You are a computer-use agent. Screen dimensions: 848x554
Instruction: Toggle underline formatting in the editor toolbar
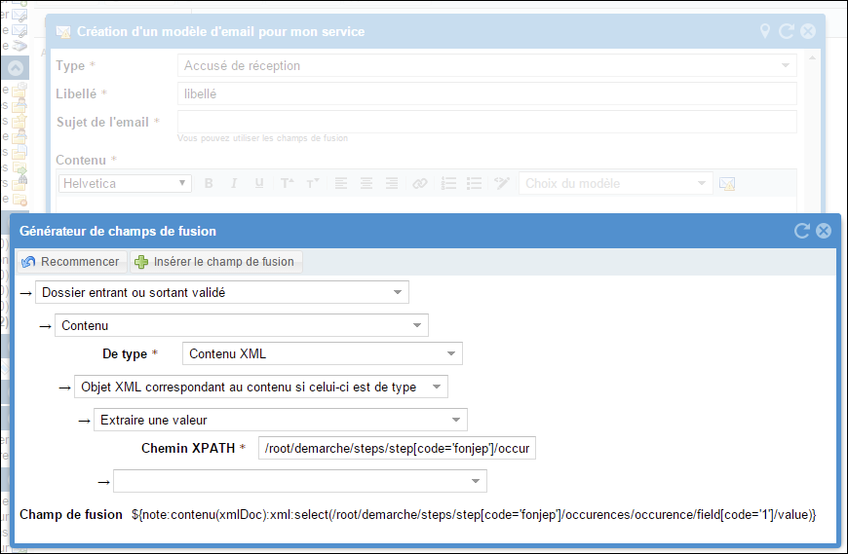point(258,183)
